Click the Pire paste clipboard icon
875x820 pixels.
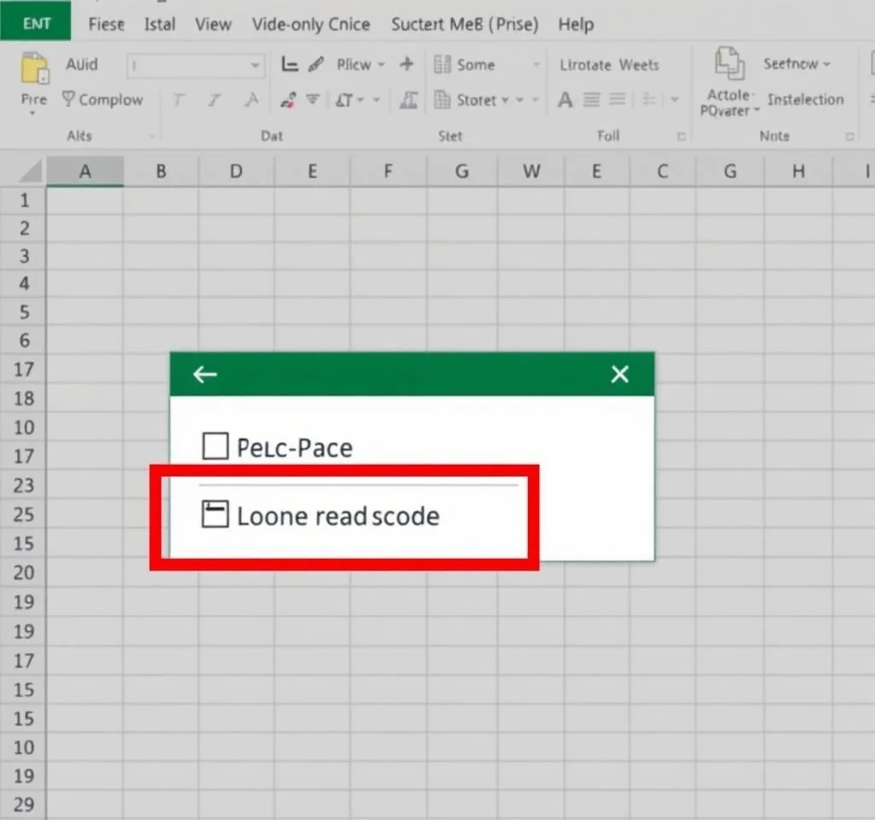[34, 68]
